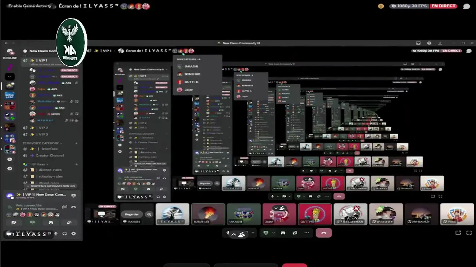The width and height of the screenshot is (476, 267).
Task: Click the back arrow above the server list
Action: pos(7,43)
